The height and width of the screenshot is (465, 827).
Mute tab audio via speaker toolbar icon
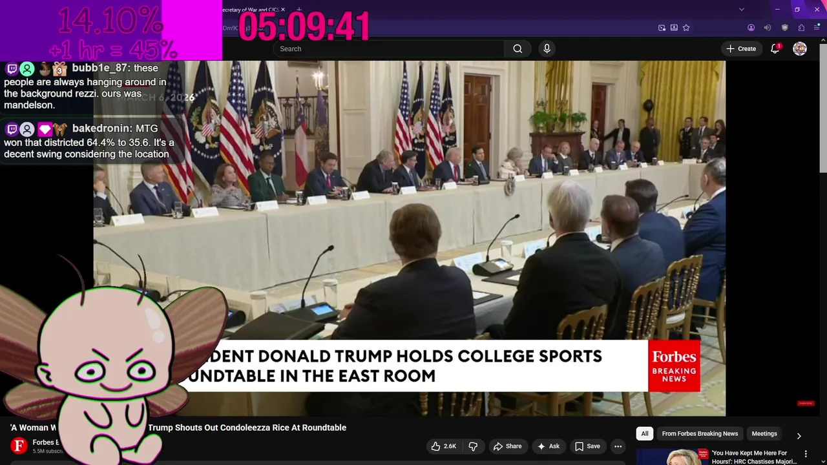(768, 28)
